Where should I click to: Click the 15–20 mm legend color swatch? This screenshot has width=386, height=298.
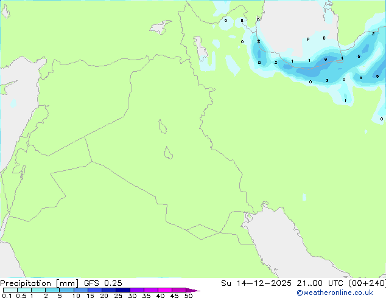pyautogui.click(x=95, y=290)
